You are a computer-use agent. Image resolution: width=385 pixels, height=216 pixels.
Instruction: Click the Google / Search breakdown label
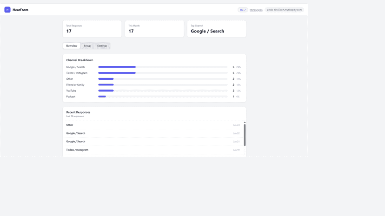(75, 67)
